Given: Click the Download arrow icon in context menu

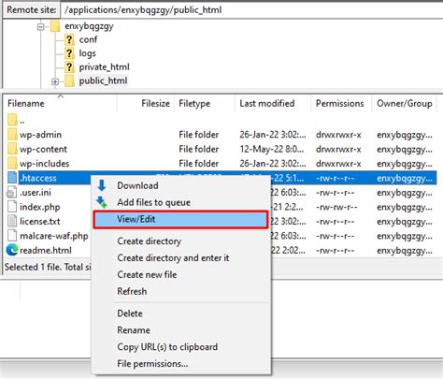Looking at the screenshot, I should coord(102,185).
